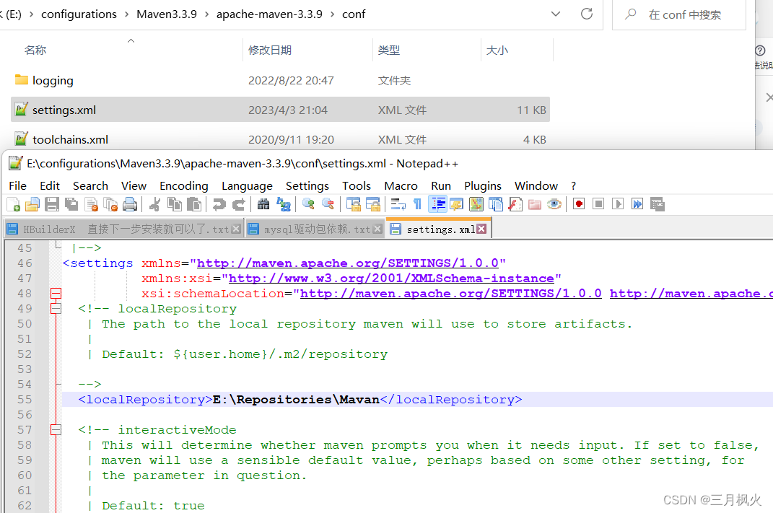
Task: Select toolchains.xml in Explorer
Action: click(280, 139)
